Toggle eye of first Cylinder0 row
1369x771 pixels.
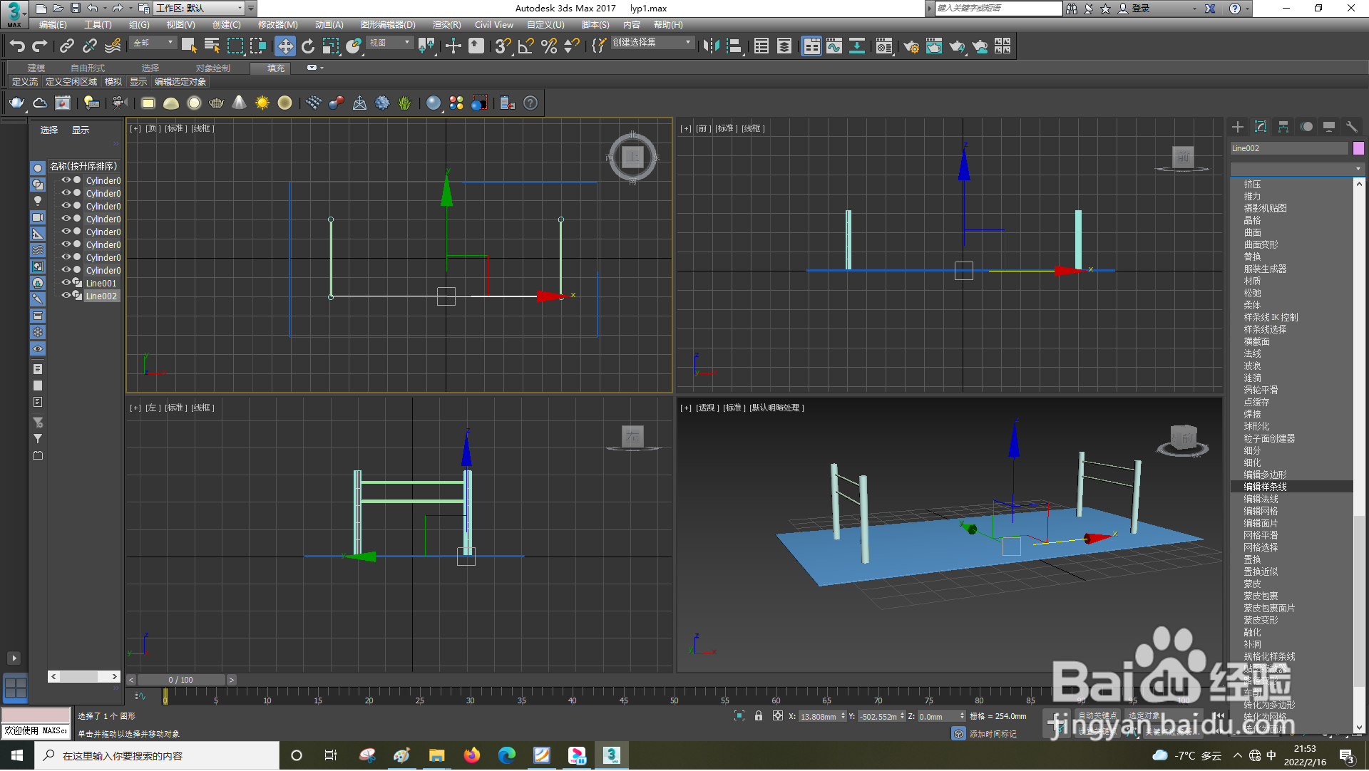(x=66, y=180)
